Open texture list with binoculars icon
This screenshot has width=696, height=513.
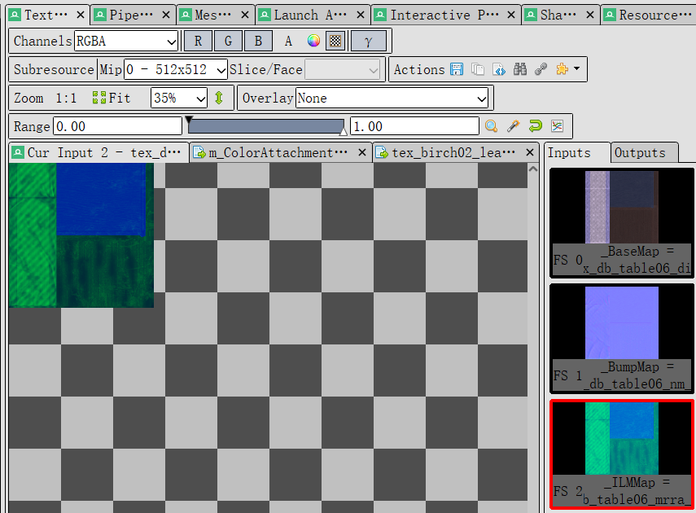point(520,70)
